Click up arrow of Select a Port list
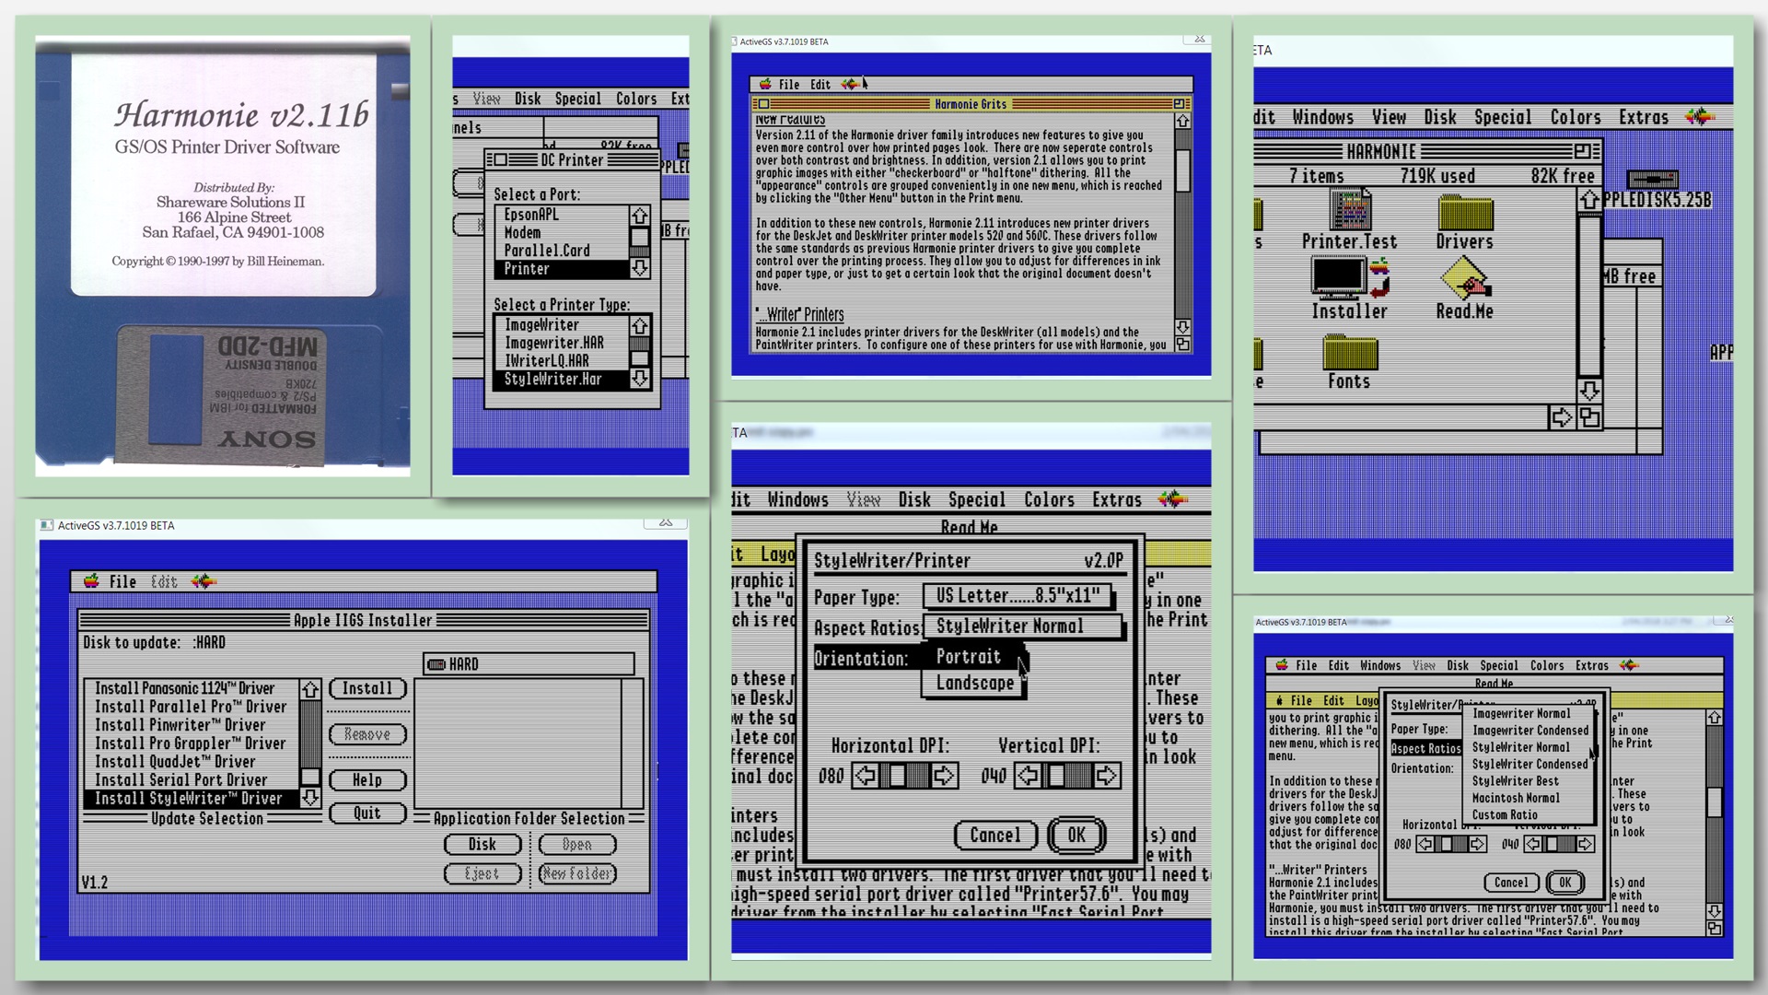 coord(639,216)
